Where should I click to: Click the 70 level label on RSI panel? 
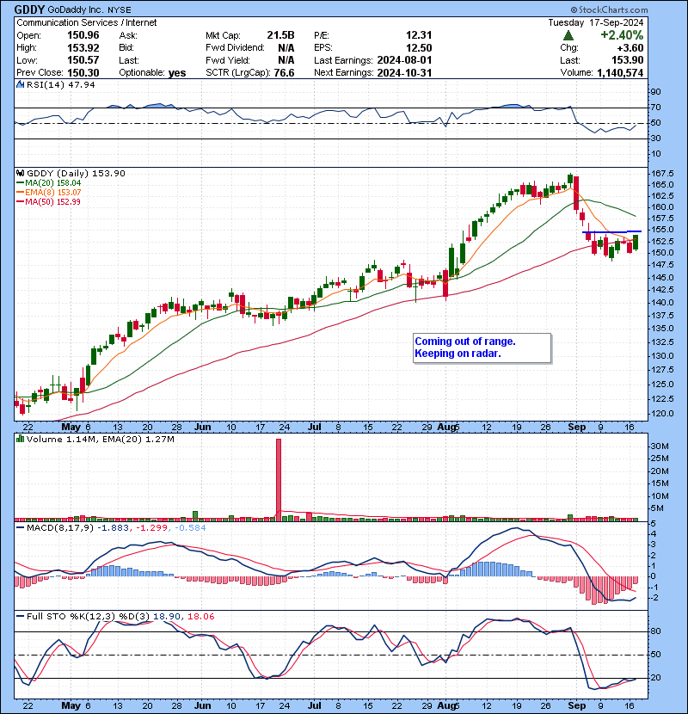coord(655,108)
